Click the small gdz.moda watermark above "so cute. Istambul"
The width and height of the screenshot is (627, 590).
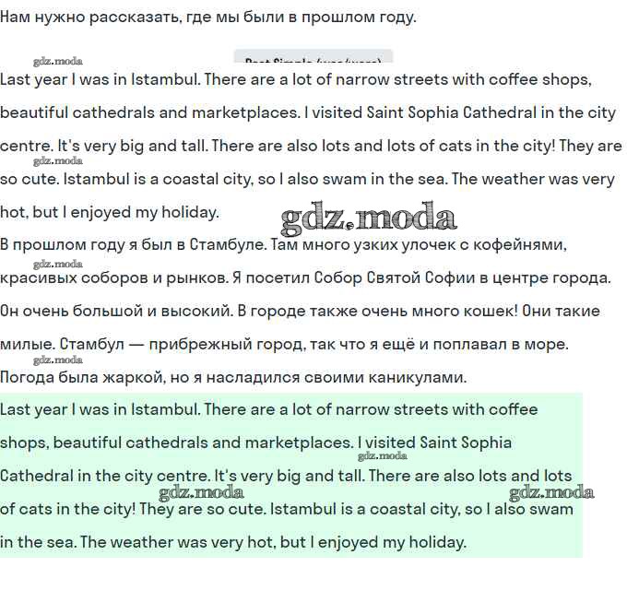point(57,161)
